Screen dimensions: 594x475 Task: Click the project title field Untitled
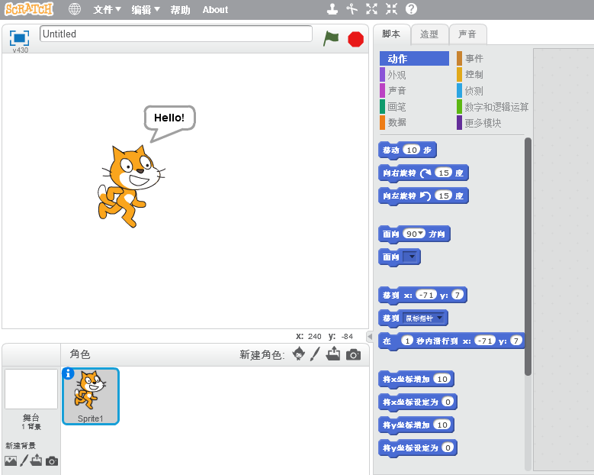[x=176, y=34]
